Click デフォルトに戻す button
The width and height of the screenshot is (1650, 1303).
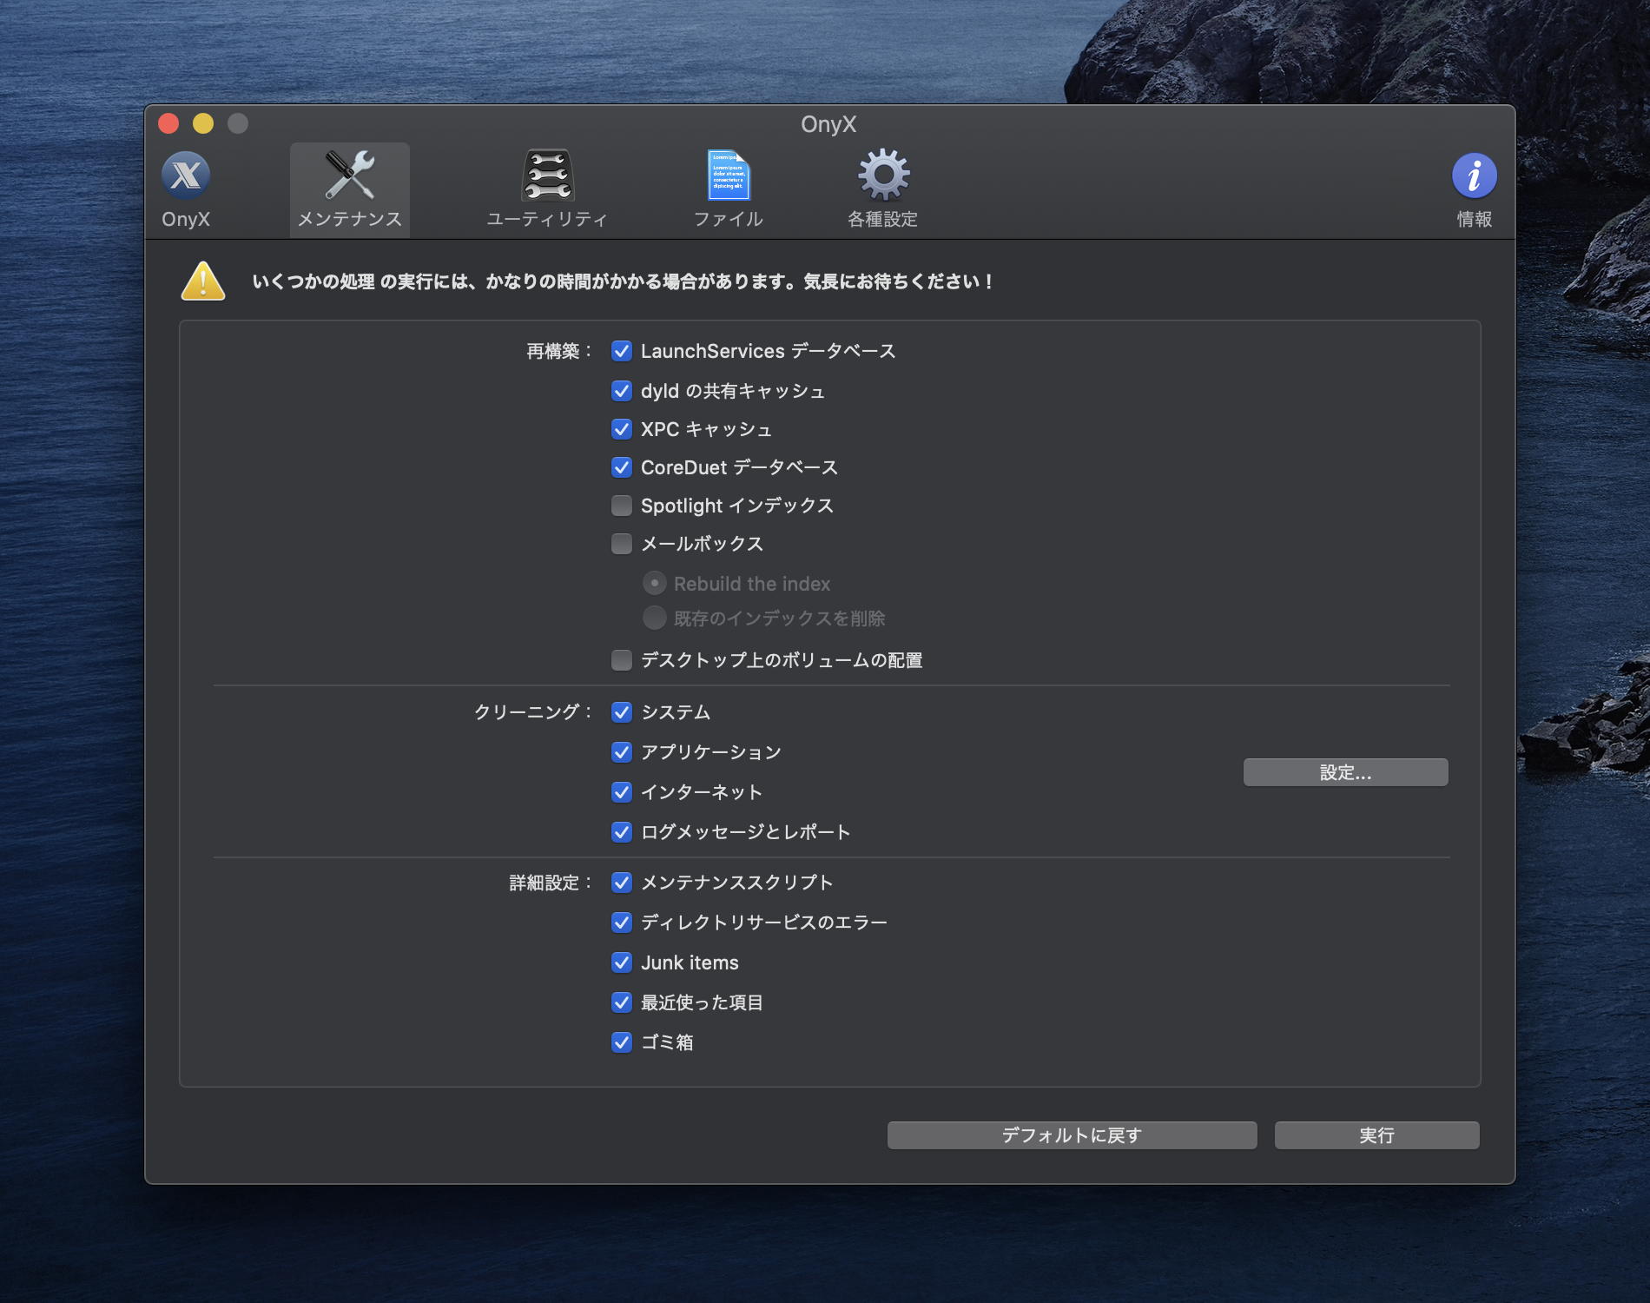coord(1072,1135)
